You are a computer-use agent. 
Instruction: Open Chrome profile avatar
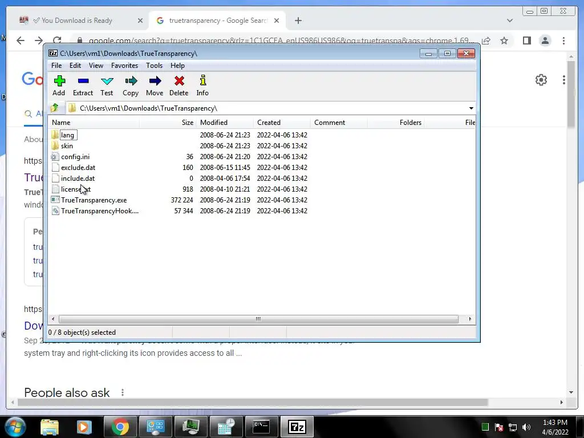click(x=545, y=40)
